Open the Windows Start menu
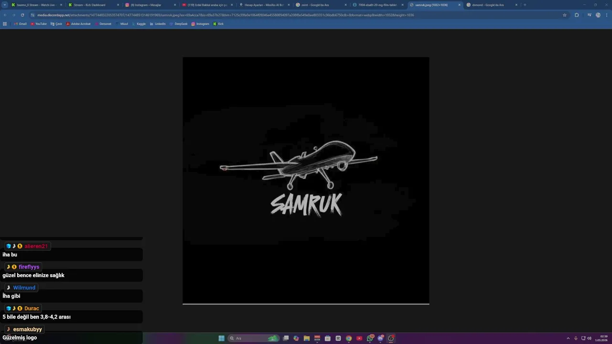 (x=221, y=338)
